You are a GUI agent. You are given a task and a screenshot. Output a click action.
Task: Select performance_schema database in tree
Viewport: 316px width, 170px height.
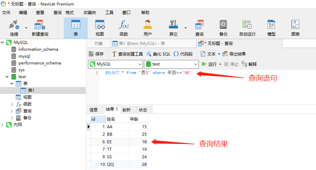click(x=40, y=63)
